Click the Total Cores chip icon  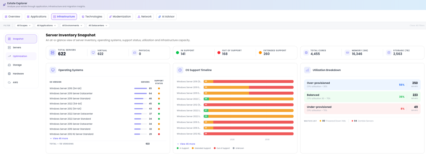pos(306,53)
